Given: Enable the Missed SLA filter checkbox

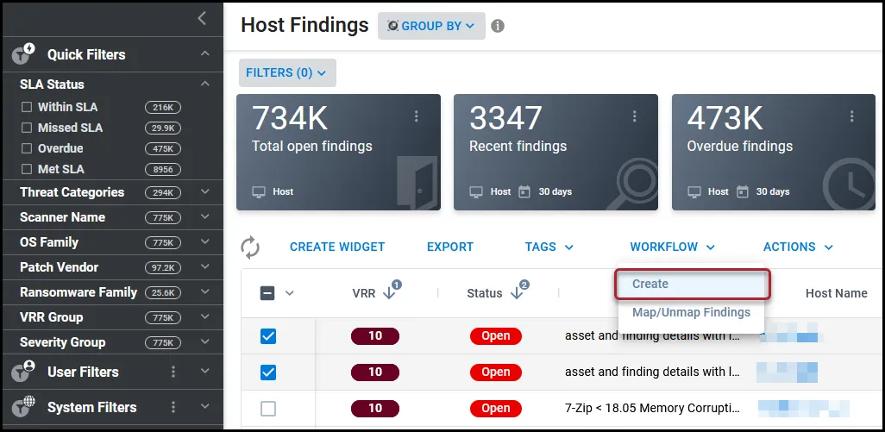Looking at the screenshot, I should [x=27, y=128].
